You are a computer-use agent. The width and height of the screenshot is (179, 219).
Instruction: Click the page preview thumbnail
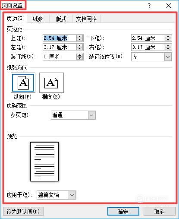(x=44, y=162)
